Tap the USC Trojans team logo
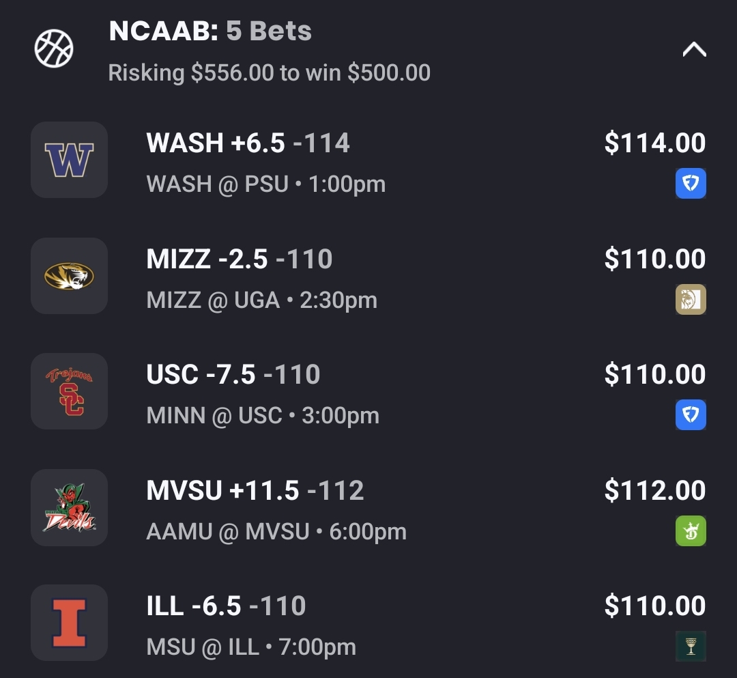This screenshot has height=678, width=737. pos(69,391)
